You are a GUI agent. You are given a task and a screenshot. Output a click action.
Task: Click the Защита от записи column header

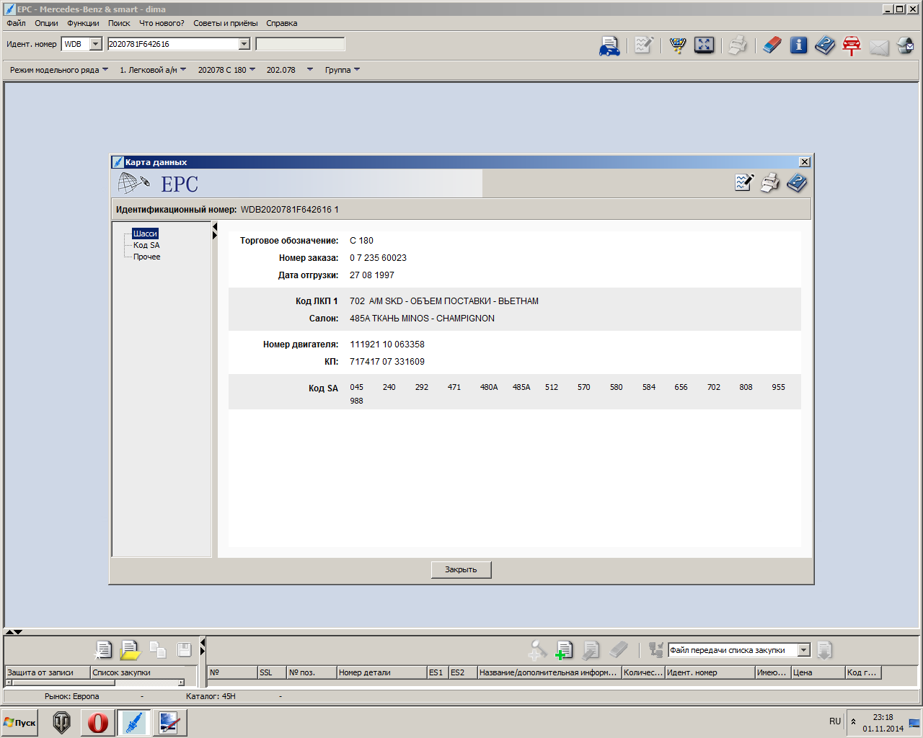[48, 672]
